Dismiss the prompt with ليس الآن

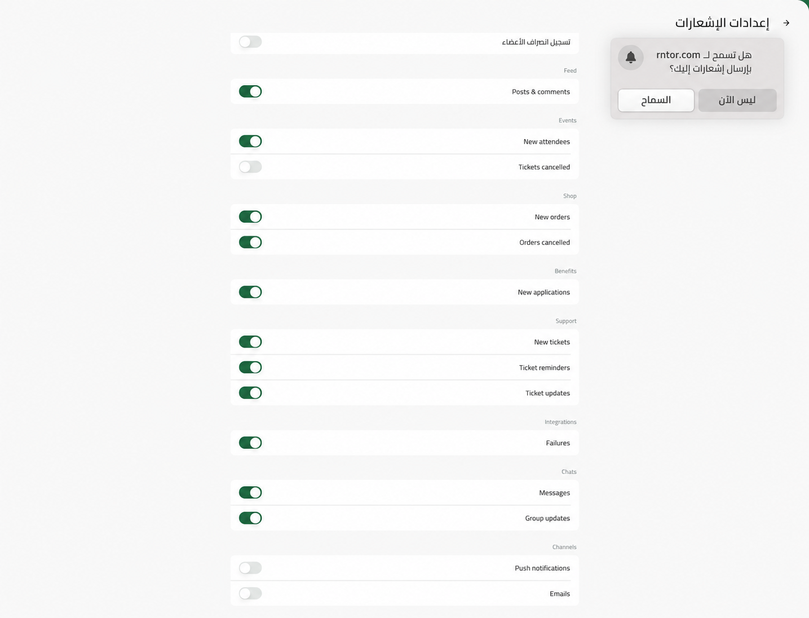pyautogui.click(x=737, y=100)
